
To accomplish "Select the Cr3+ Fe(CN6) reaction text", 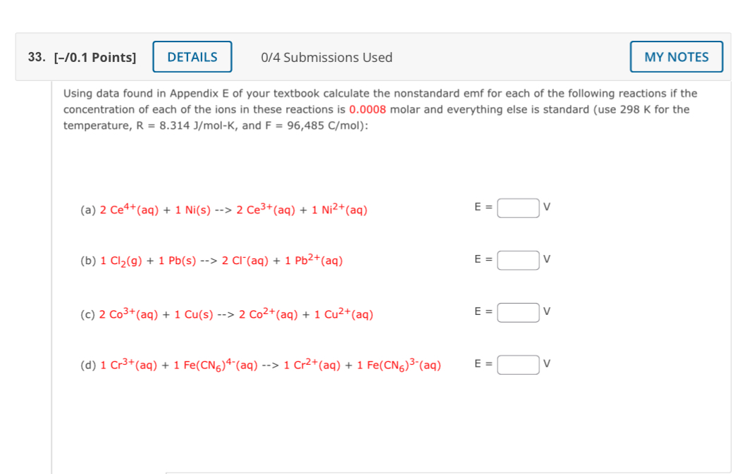I will click(261, 364).
